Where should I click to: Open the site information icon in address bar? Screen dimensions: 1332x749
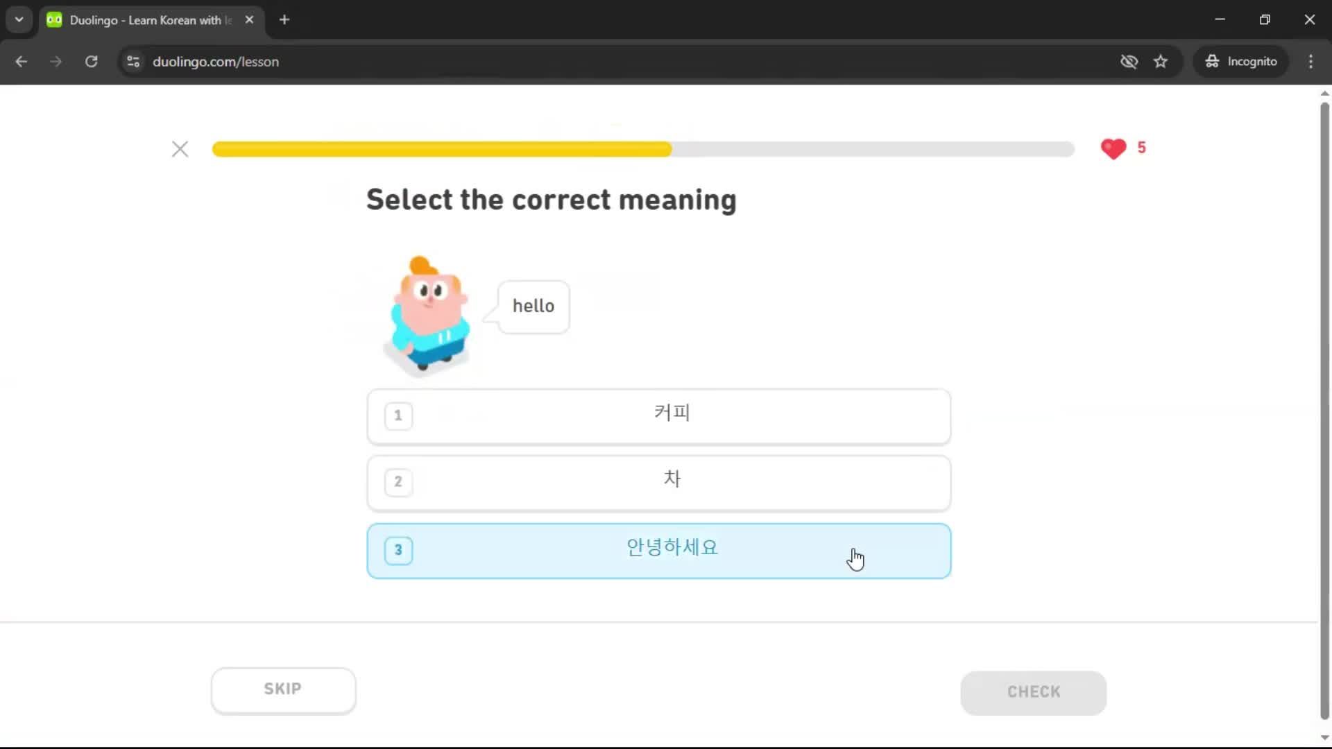click(133, 61)
